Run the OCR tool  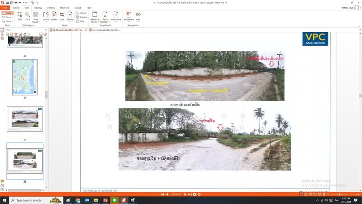28,16
